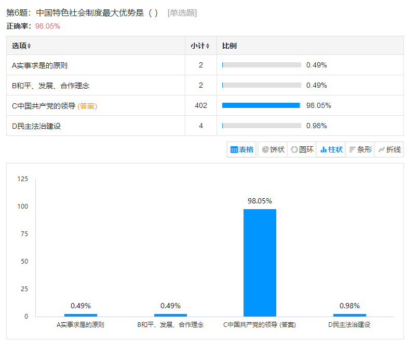The width and height of the screenshot is (418, 343).
Task: Click the D民主法治建设 table row text
Action: click(x=36, y=126)
